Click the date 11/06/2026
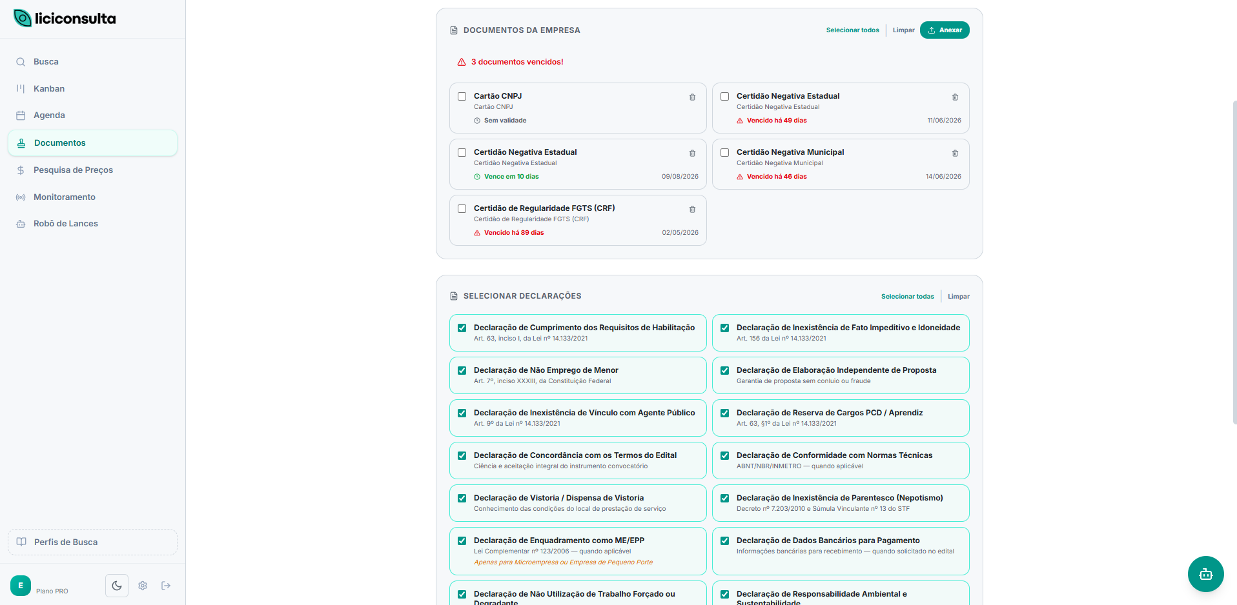This screenshot has height=605, width=1237. click(944, 121)
